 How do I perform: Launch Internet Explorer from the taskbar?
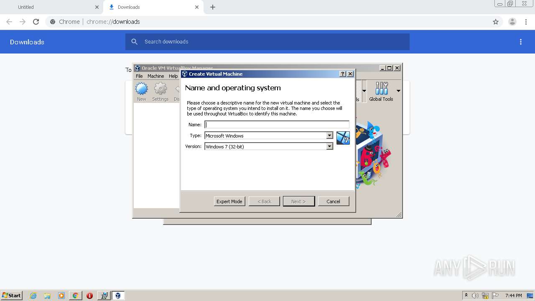33,296
